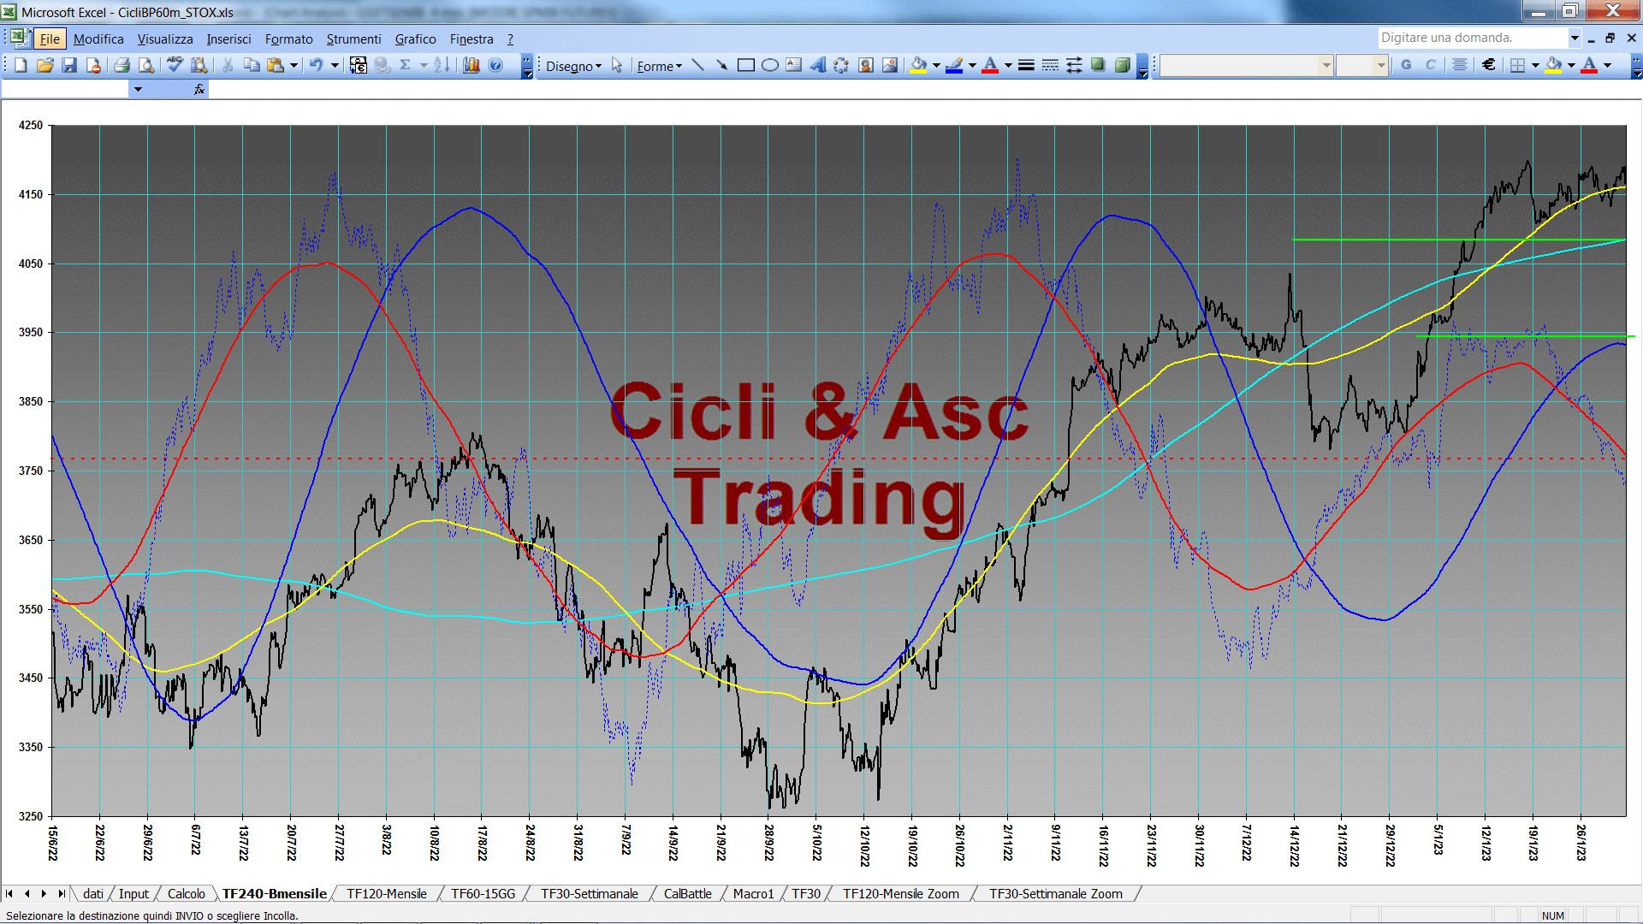Open the Disegno dropdown menu
Screen dimensions: 1643x924
point(573,66)
